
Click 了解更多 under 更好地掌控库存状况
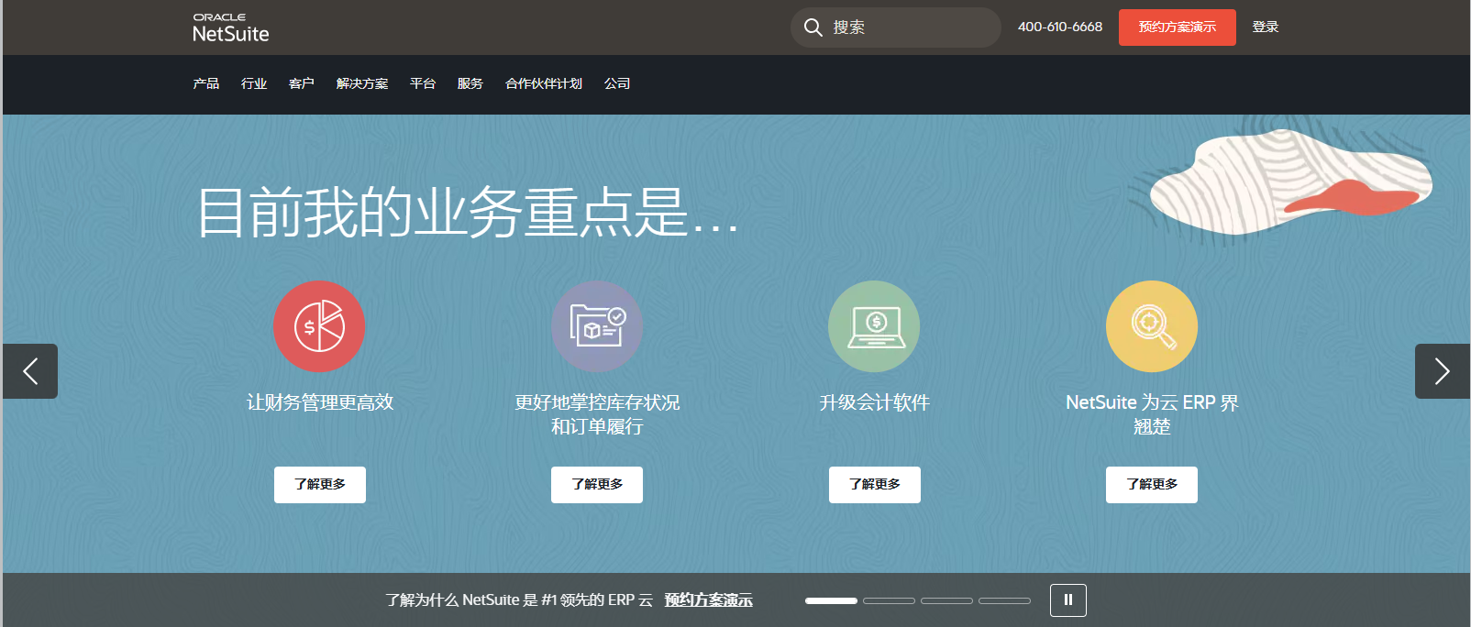(x=597, y=485)
